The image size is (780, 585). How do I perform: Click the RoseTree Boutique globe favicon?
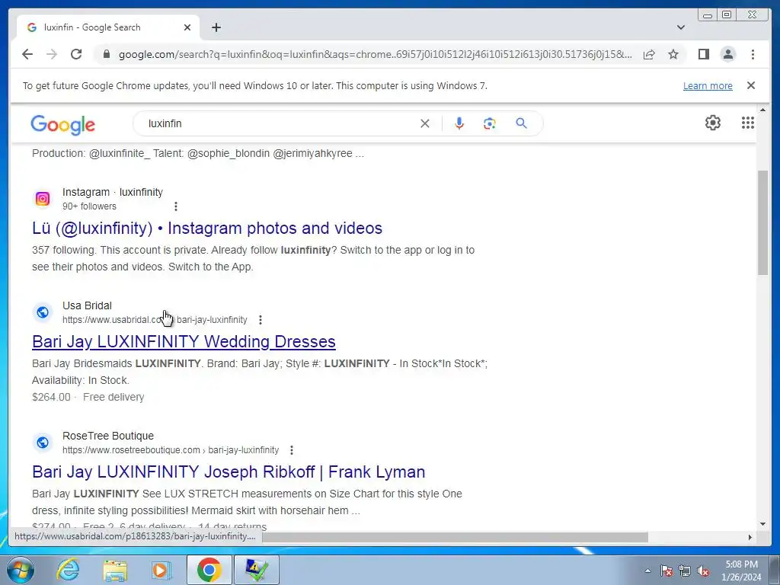(x=43, y=443)
